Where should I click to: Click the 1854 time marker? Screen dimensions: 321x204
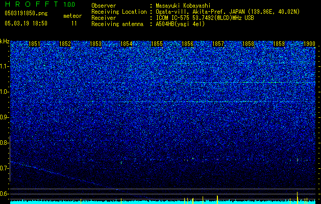click(127, 44)
